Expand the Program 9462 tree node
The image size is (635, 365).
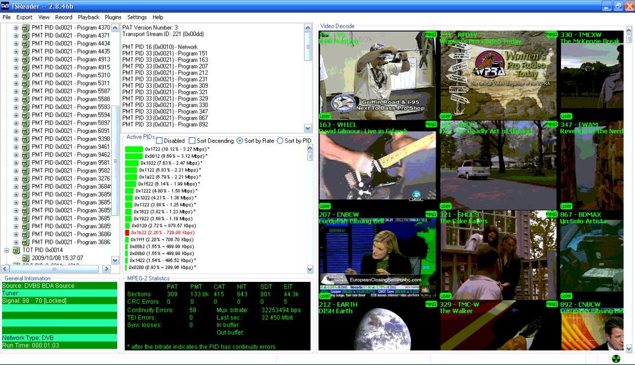[x=16, y=155]
